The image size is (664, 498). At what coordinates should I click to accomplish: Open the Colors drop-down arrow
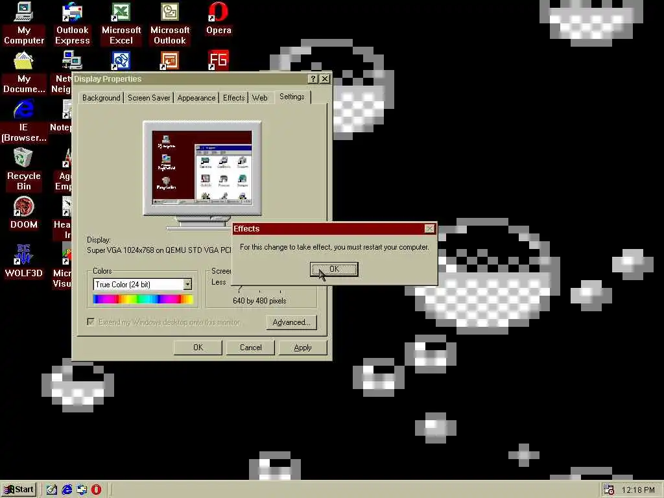(x=187, y=284)
